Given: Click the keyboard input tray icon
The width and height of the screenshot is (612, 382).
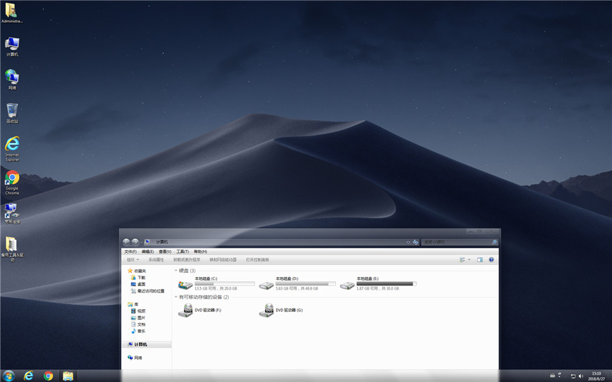Looking at the screenshot, I should (x=552, y=376).
